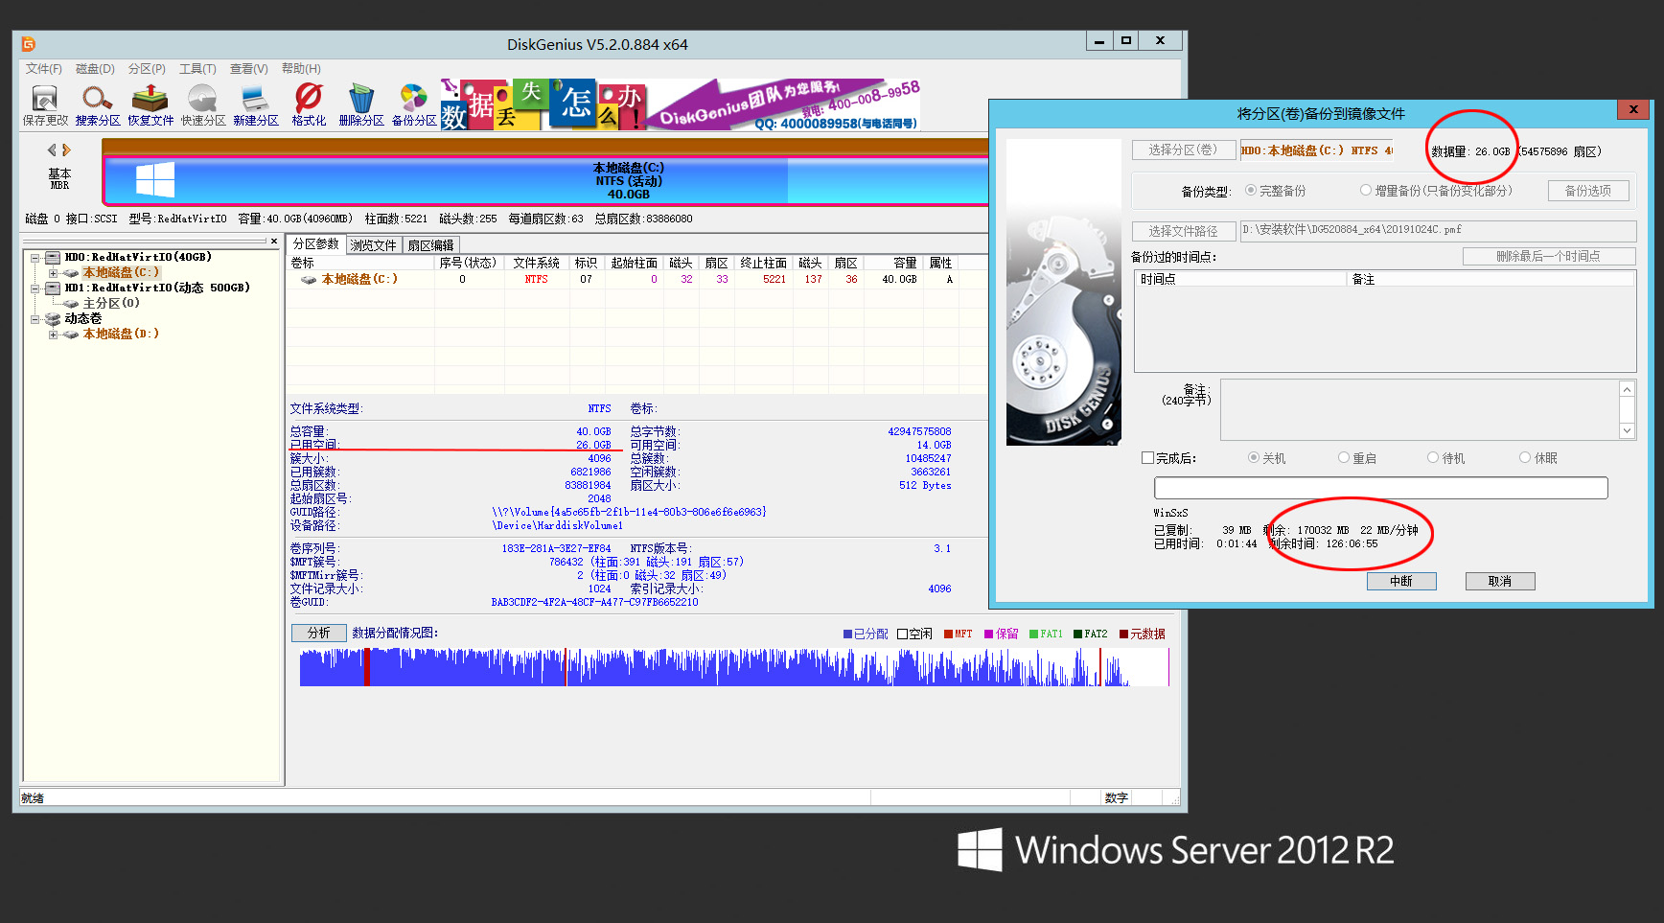Viewport: 1664px width, 923px height.
Task: Open the 文件(F) menu
Action: (x=43, y=69)
